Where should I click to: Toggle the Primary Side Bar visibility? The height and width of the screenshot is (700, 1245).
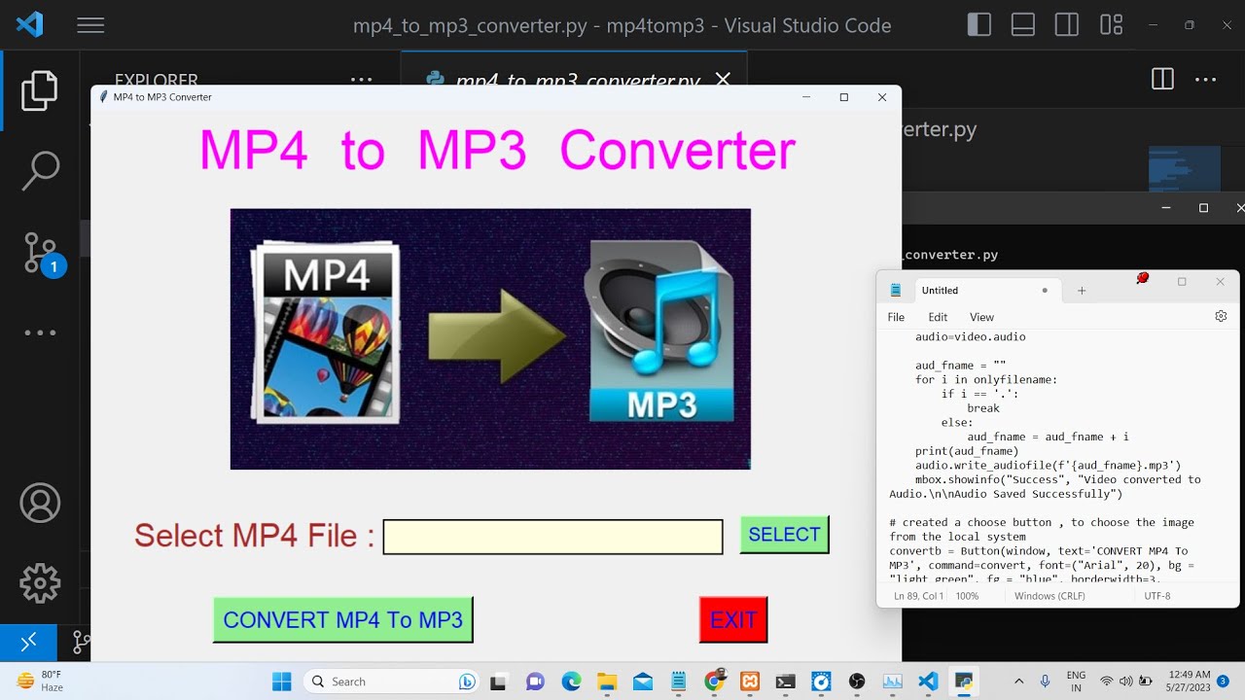979,25
